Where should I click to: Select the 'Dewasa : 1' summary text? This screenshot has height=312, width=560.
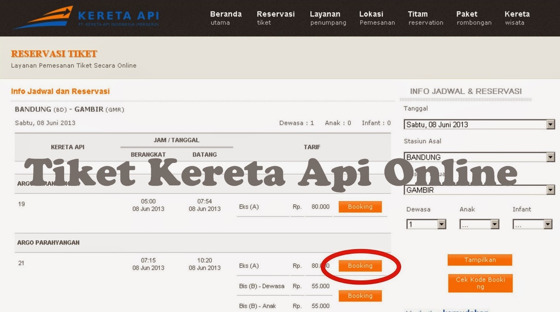coord(296,123)
